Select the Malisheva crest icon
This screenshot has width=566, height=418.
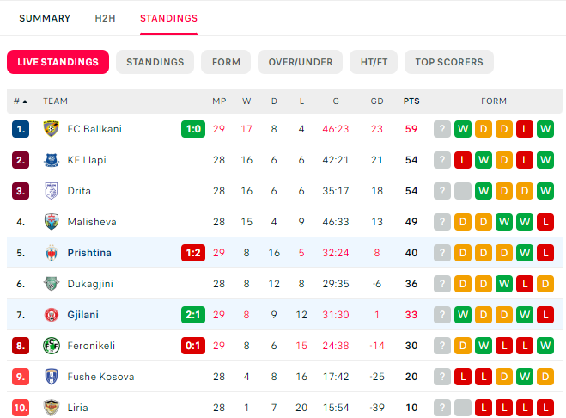(x=52, y=222)
